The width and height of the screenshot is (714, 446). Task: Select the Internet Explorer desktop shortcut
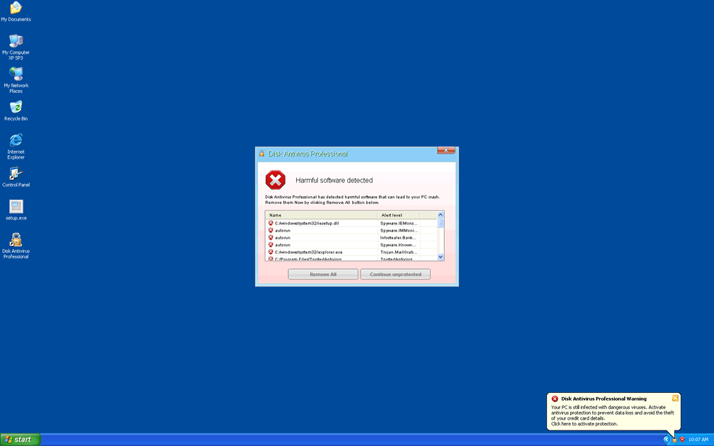coord(16,140)
